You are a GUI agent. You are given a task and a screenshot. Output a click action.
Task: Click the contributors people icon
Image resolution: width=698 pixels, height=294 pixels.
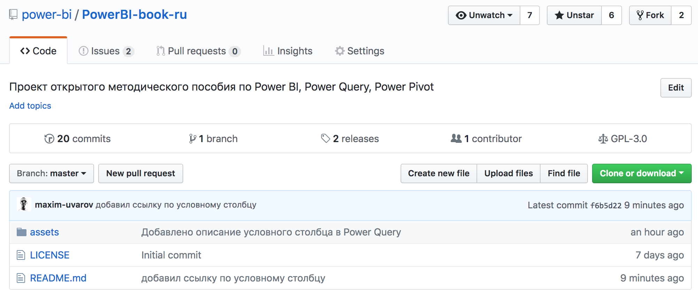pos(456,139)
